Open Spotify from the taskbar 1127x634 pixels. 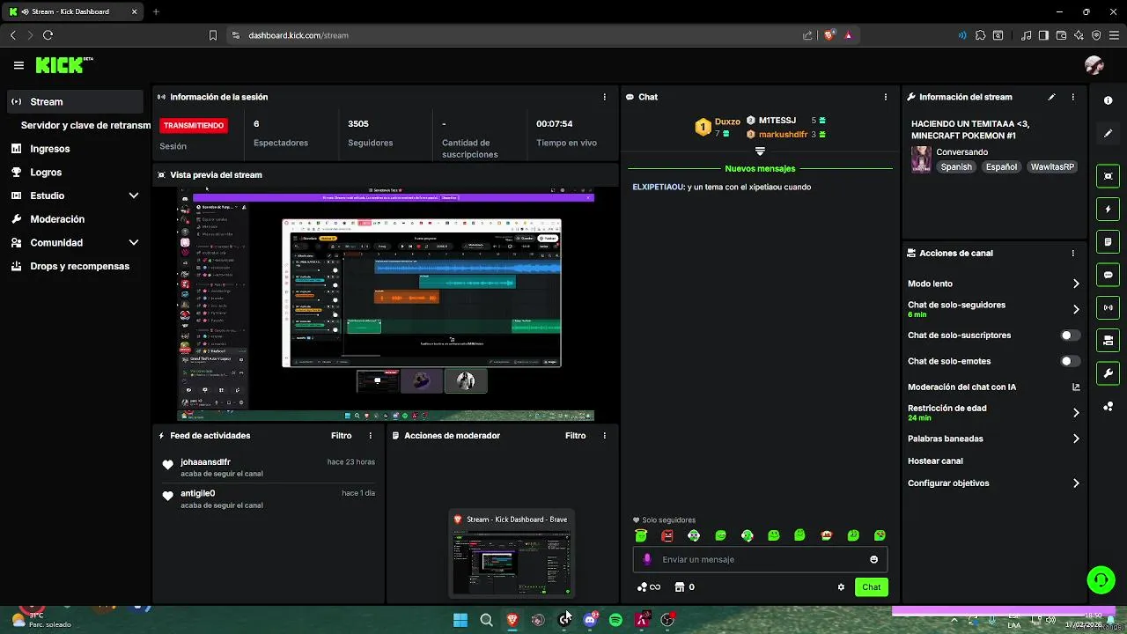click(x=615, y=620)
